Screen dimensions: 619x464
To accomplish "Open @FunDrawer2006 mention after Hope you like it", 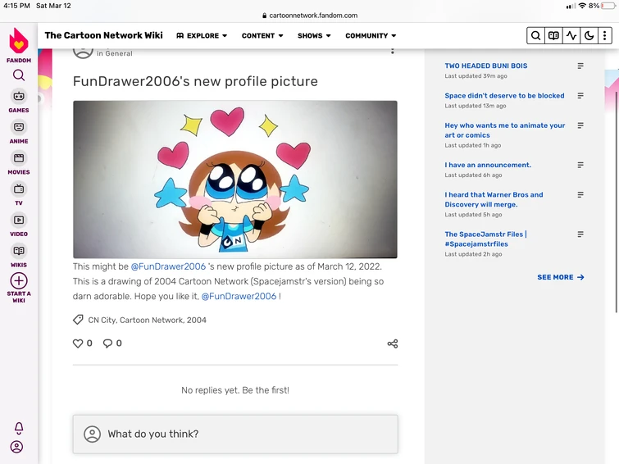I will (239, 296).
